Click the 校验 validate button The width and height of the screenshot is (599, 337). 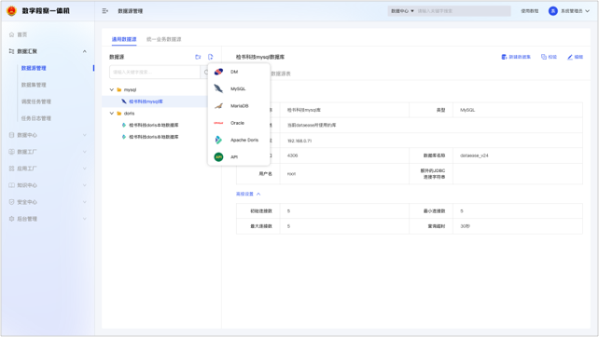pos(549,57)
